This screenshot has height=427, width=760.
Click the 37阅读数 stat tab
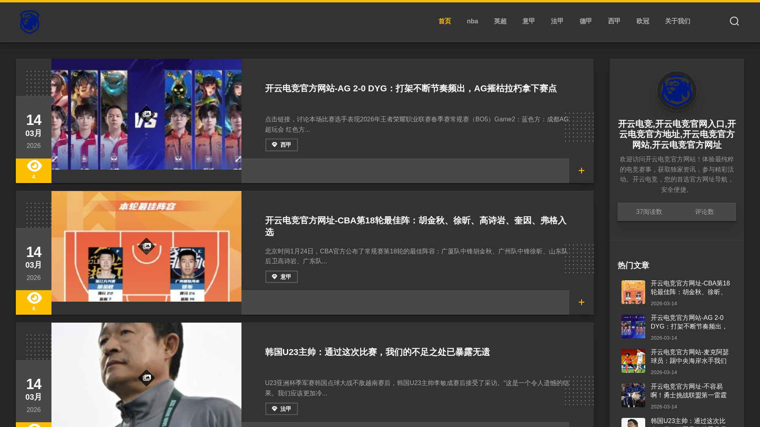649,212
